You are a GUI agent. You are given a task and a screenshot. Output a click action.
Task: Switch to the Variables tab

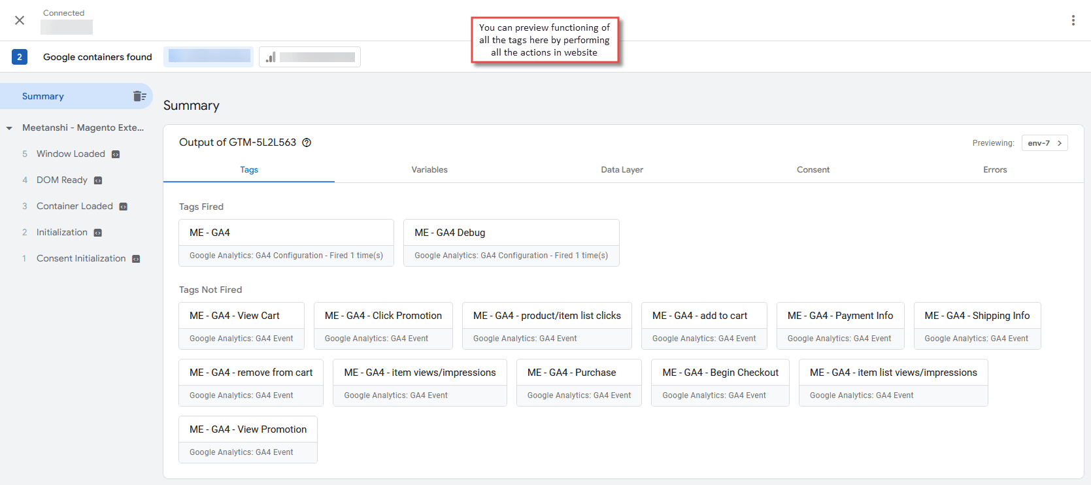tap(429, 169)
